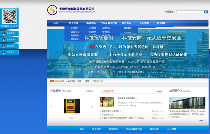Select 电子围栏 in dropdown submenu
The image size is (210, 134).
(106, 32)
